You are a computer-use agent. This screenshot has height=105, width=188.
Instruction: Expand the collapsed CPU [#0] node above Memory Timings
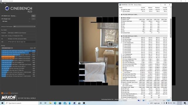coord(120,15)
